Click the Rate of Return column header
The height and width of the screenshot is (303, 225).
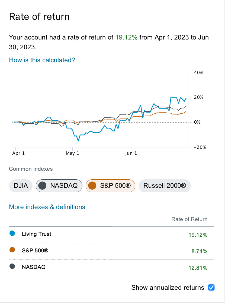tap(189, 219)
